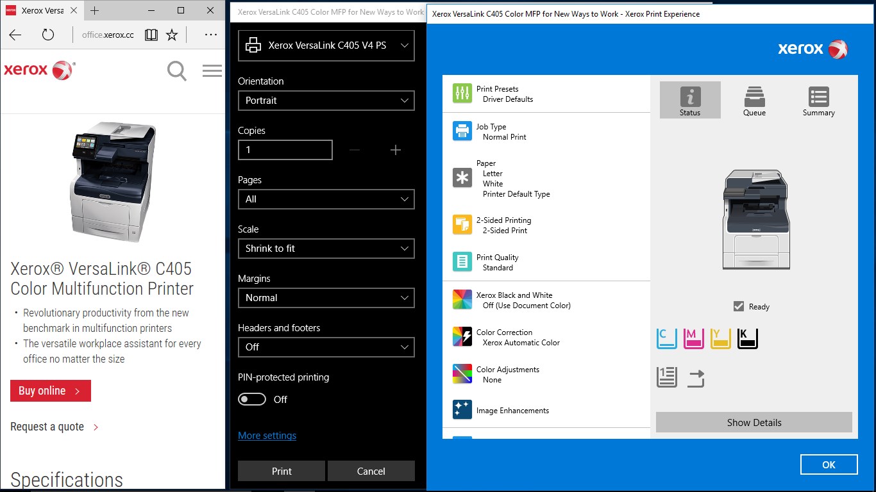Decrease copies with the minus button
The image size is (876, 492).
355,150
